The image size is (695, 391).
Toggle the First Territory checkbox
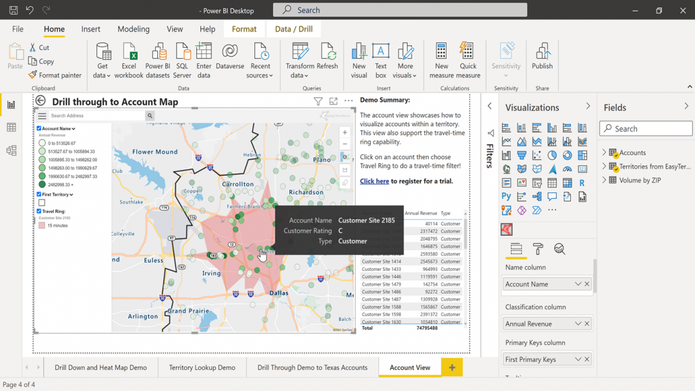click(39, 194)
